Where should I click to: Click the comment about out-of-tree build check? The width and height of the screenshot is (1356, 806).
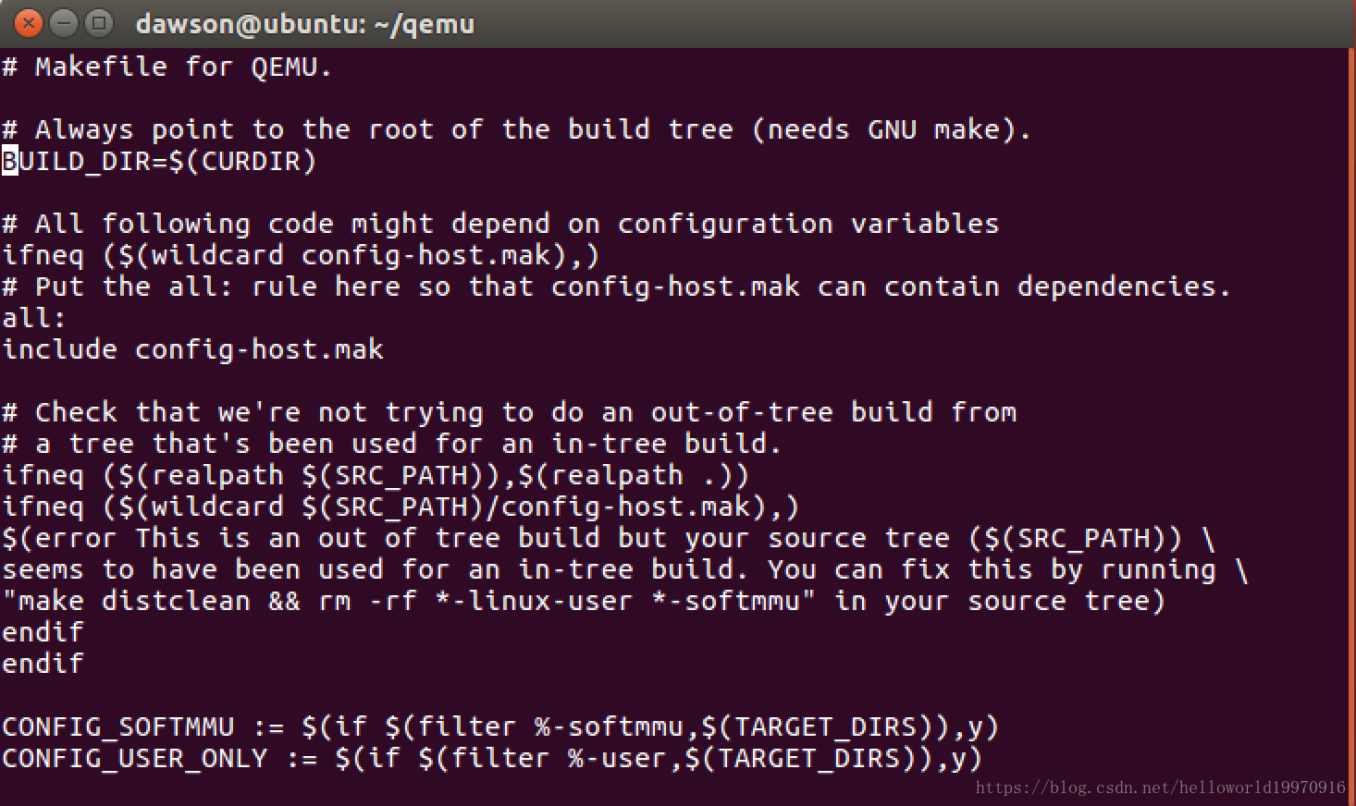(x=509, y=411)
